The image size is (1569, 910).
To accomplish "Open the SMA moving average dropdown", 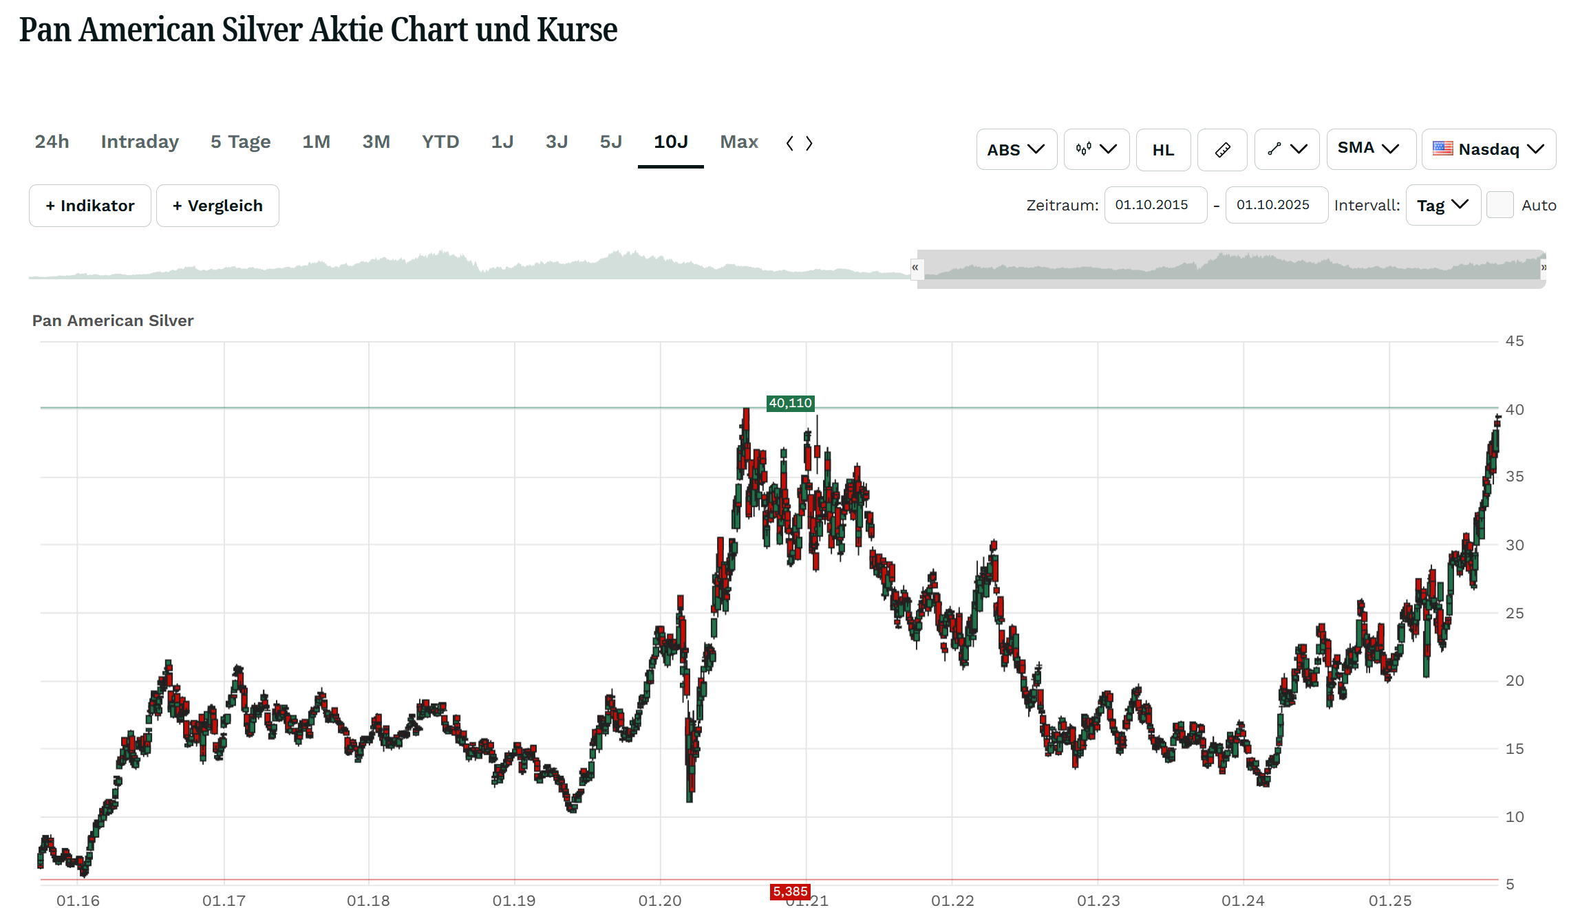I will pos(1369,149).
